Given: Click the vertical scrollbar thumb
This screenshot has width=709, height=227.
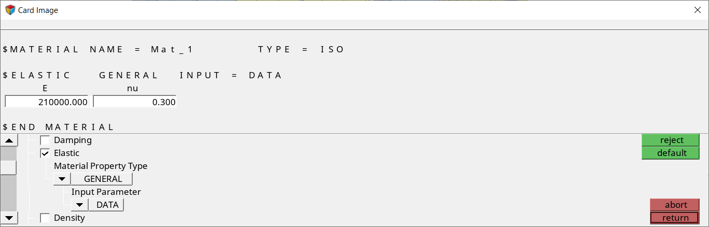Looking at the screenshot, I should pos(9,167).
